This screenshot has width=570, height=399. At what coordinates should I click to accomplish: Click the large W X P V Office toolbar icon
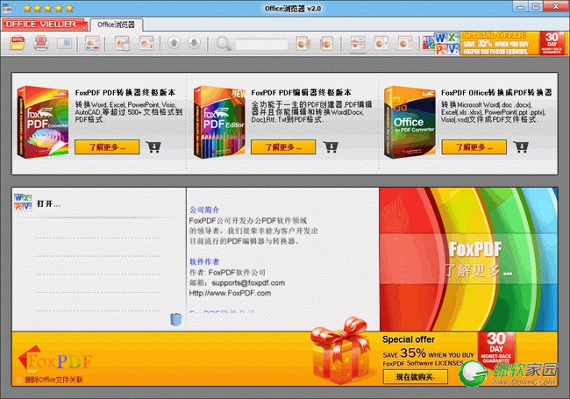(446, 43)
